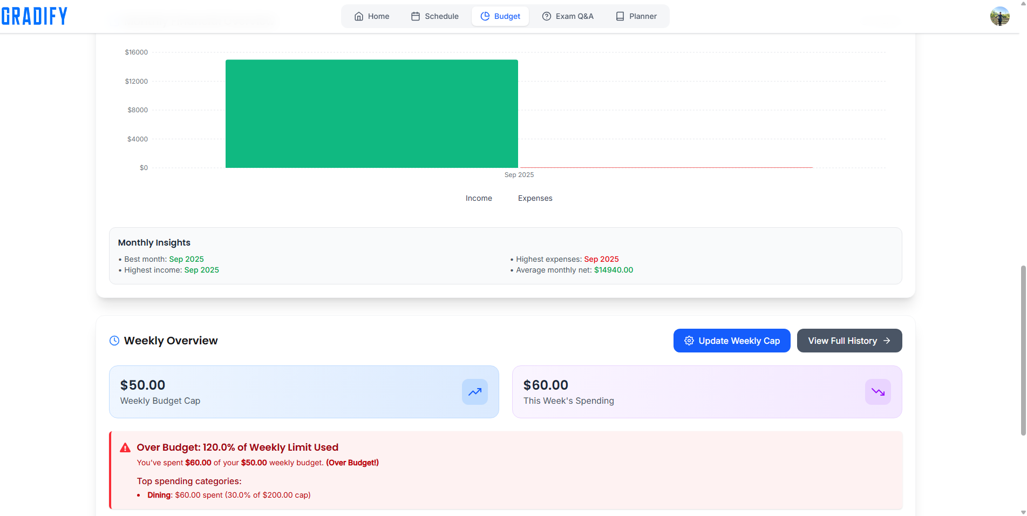Click Update Weekly Cap button
1027x516 pixels.
coord(732,341)
